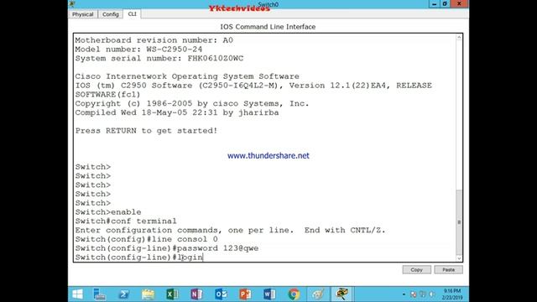
Task: Click the CLI vertical scrollbar thumb
Action: pos(459,221)
